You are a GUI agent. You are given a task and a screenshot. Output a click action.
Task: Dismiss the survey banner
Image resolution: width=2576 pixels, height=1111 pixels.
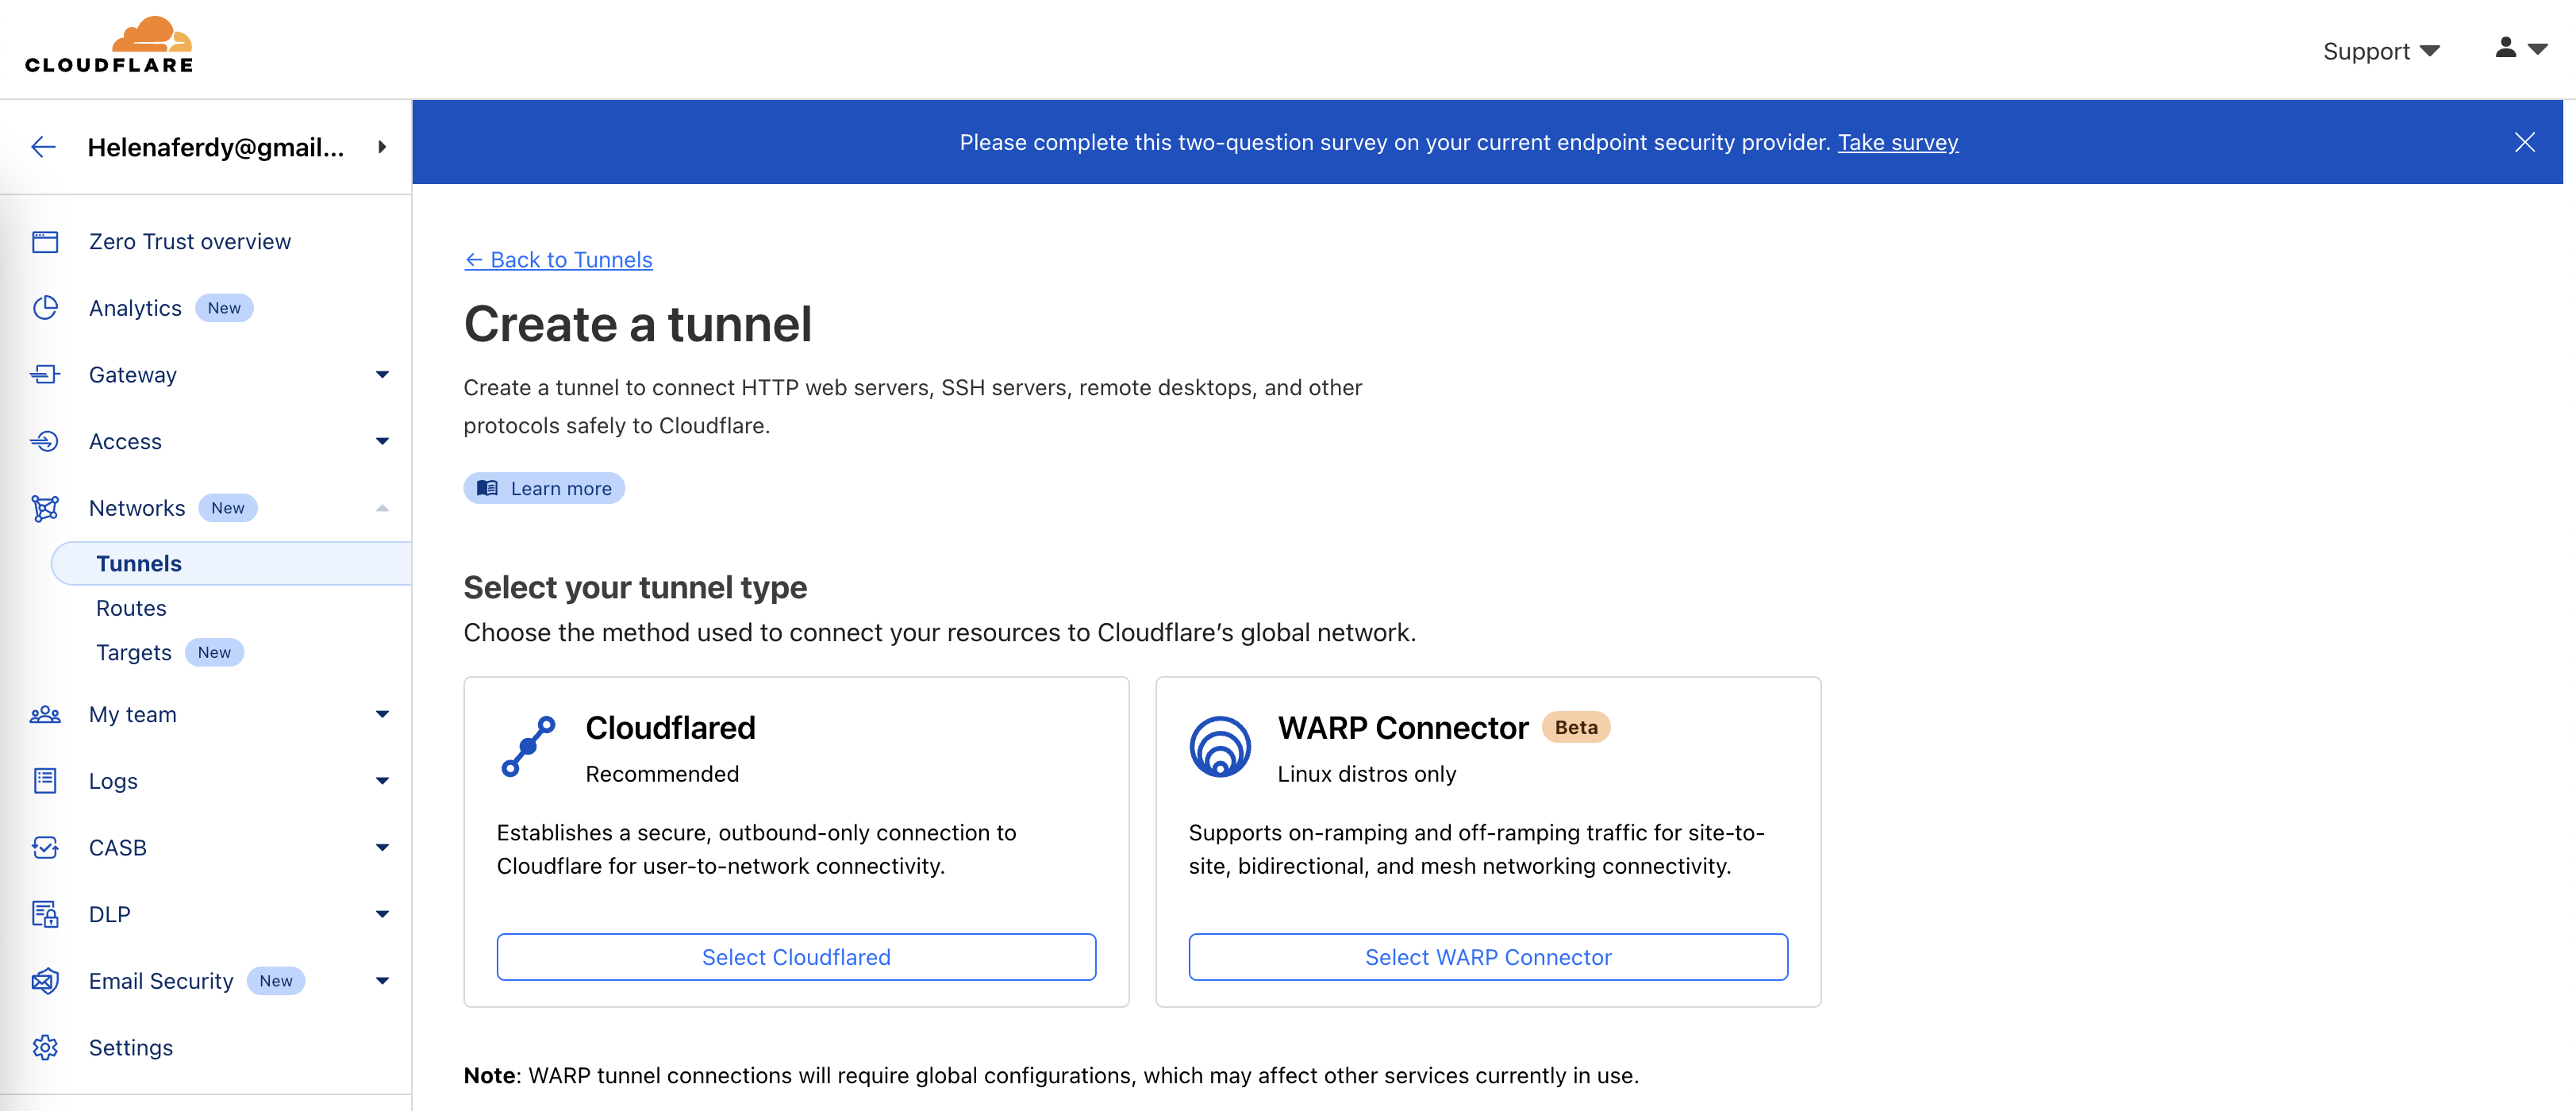[x=2524, y=143]
